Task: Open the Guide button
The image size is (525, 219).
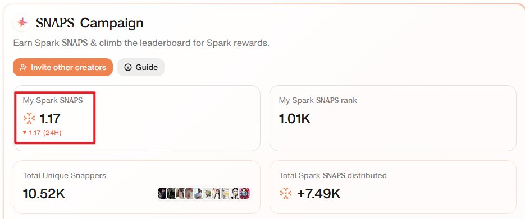Action: (141, 67)
